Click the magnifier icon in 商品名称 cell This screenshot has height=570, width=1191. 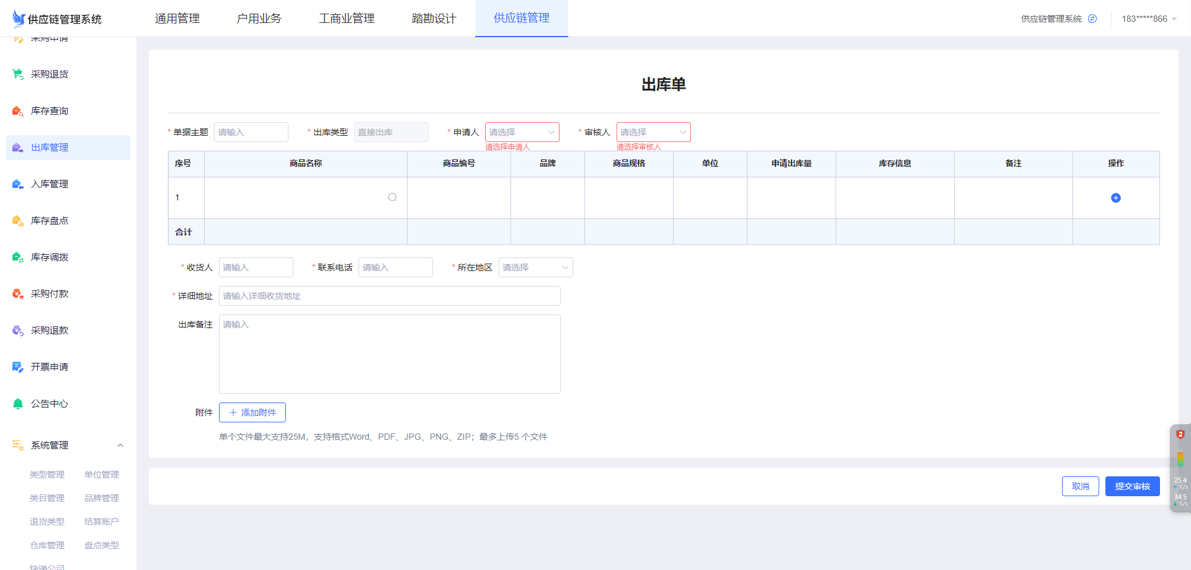(x=392, y=197)
